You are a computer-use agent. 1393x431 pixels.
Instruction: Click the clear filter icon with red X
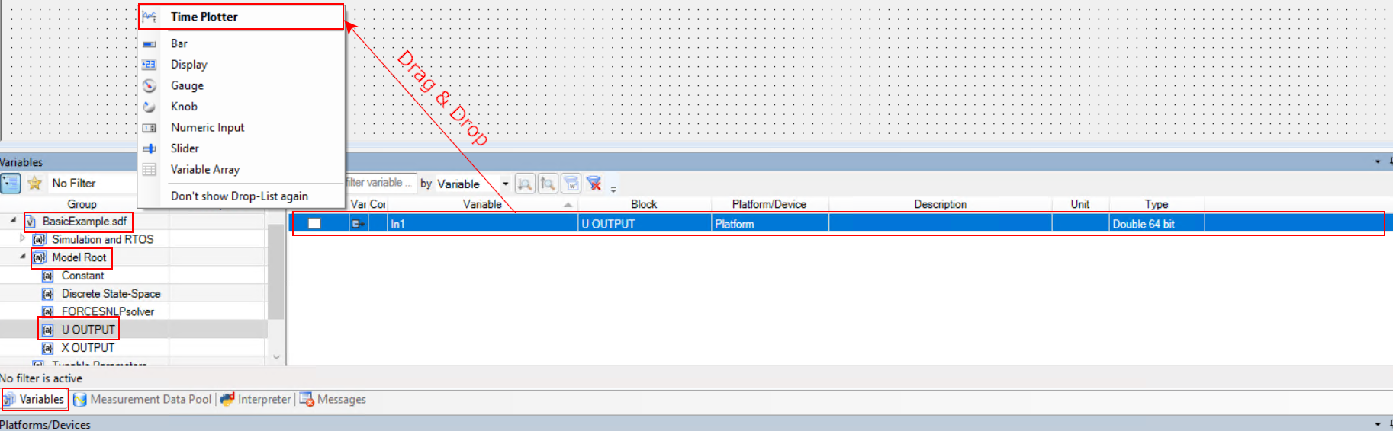click(594, 184)
